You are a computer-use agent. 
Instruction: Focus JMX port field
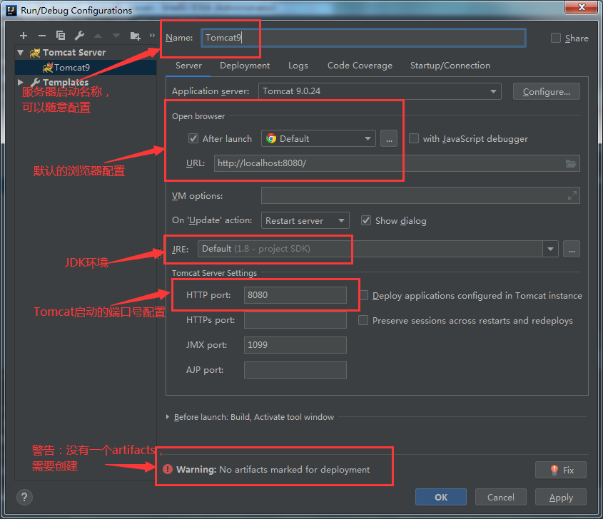[x=295, y=345]
